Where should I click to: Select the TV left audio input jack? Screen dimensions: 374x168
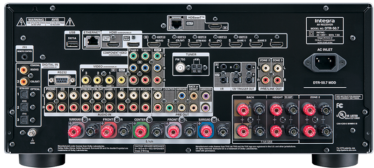tap(74, 96)
